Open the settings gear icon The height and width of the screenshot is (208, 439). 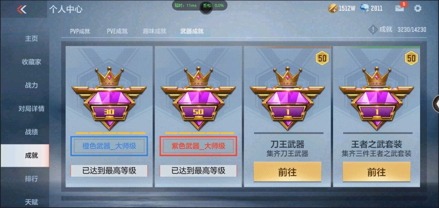click(417, 8)
